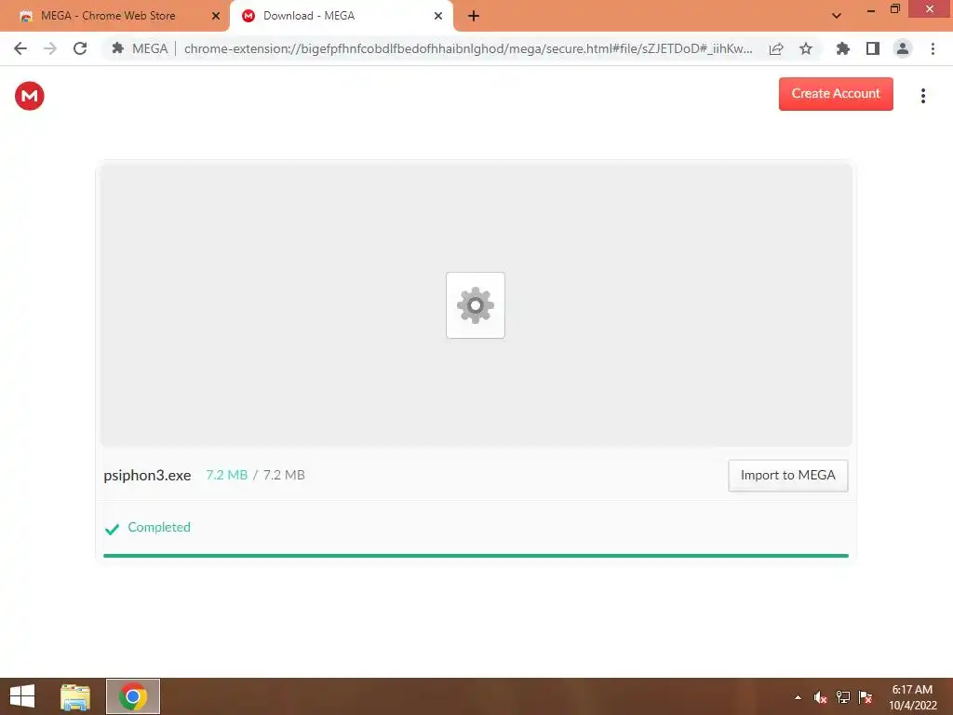953x715 pixels.
Task: Click the Completed status text
Action: click(159, 527)
